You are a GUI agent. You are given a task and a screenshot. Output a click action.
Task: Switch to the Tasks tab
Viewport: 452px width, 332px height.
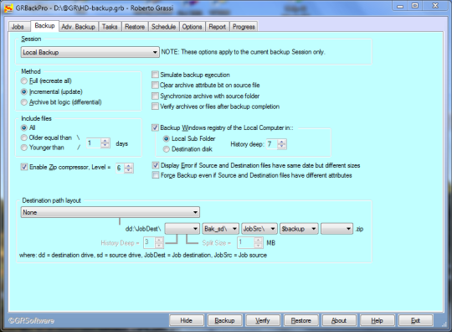pos(110,27)
